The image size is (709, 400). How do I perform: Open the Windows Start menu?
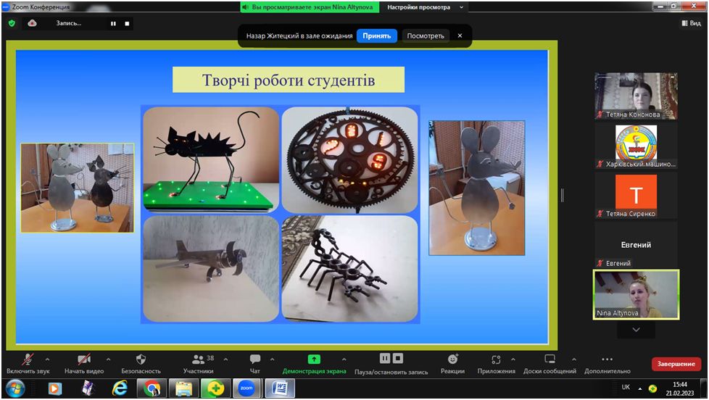pyautogui.click(x=15, y=388)
